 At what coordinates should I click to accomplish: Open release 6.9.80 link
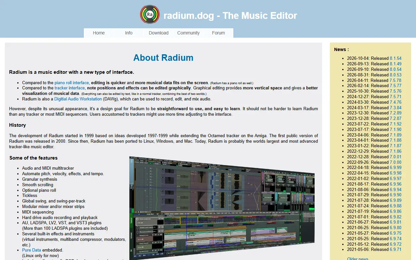pyautogui.click(x=396, y=228)
